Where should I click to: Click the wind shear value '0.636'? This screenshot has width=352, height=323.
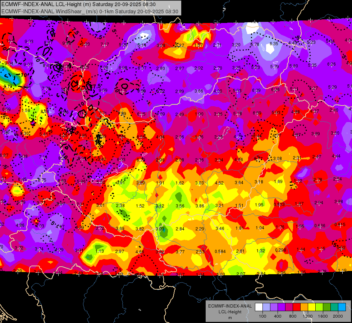click(320, 226)
